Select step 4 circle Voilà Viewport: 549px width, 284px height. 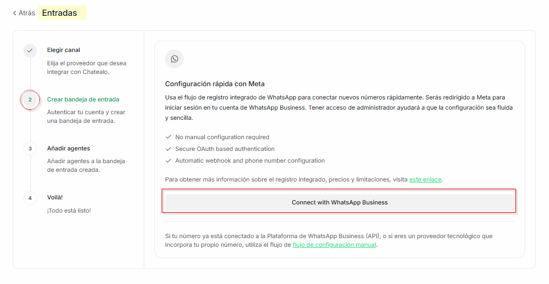pyautogui.click(x=30, y=198)
